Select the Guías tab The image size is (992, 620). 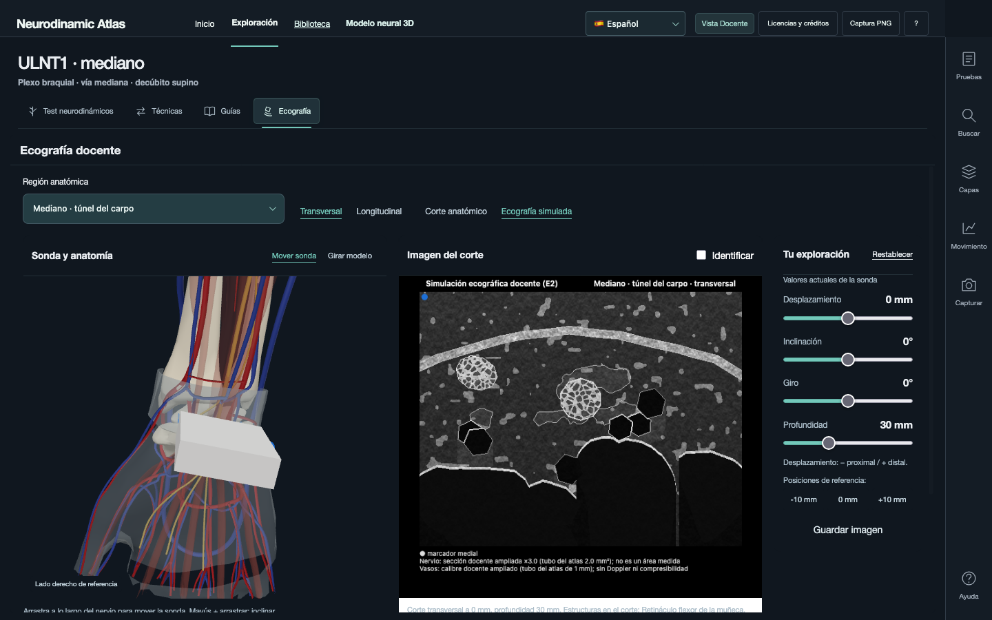[x=223, y=111]
